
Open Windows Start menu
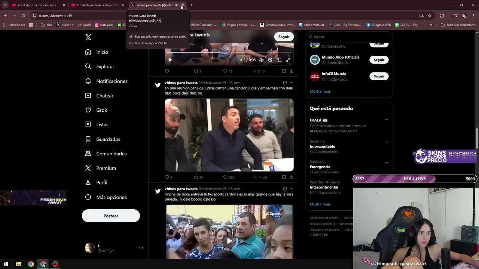tap(6, 264)
